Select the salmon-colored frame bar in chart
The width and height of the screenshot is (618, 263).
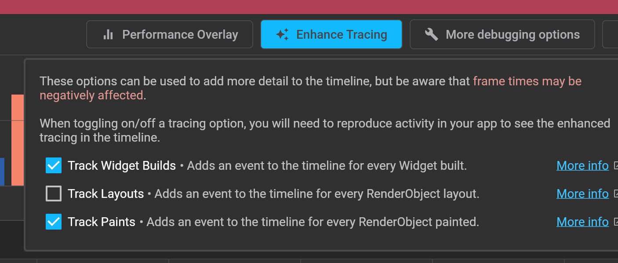click(18, 140)
